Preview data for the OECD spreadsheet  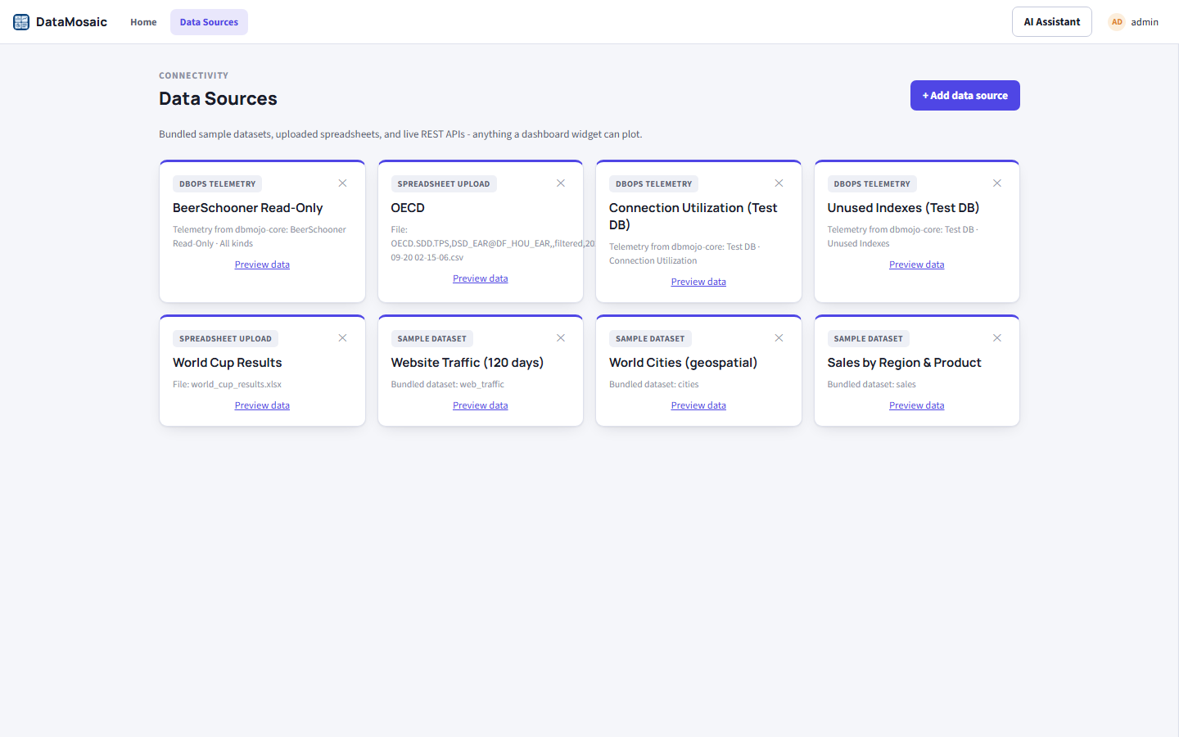[x=481, y=278]
